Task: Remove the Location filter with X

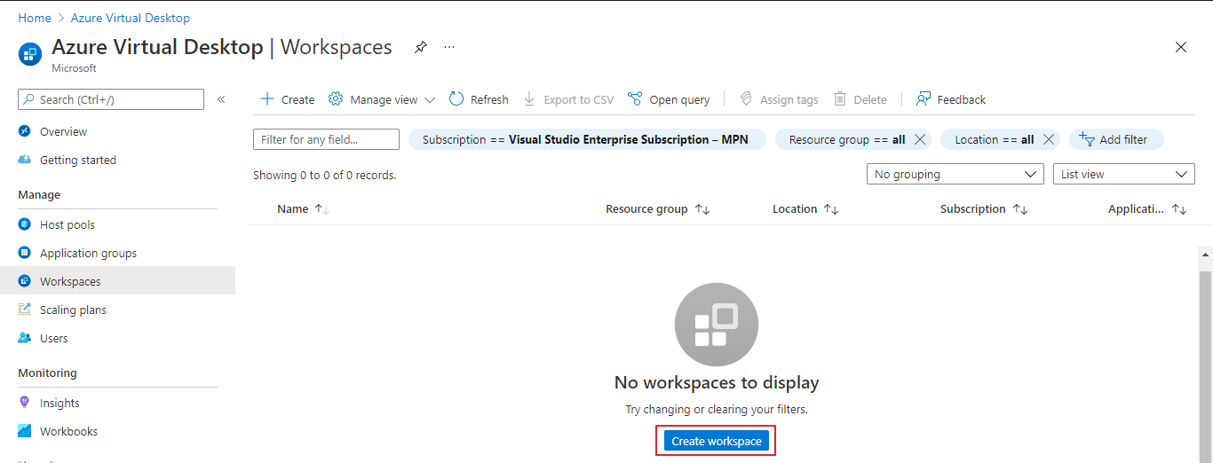Action: coord(1049,139)
